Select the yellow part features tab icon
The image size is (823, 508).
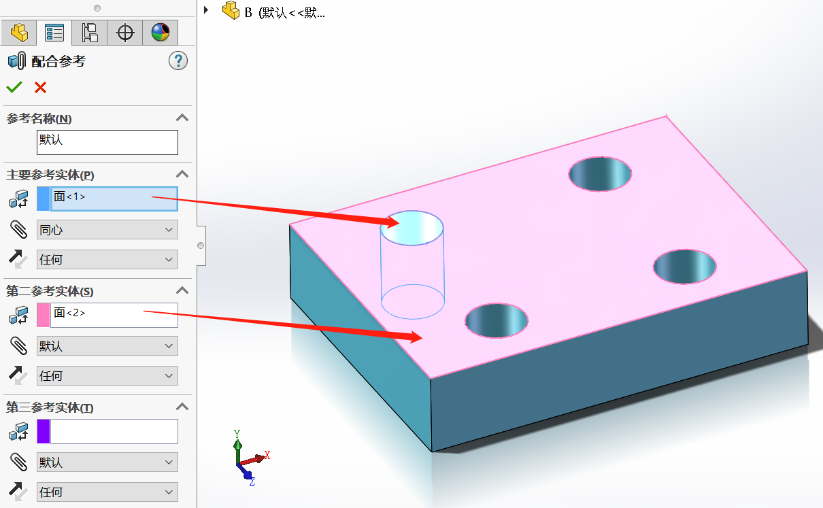[x=19, y=32]
